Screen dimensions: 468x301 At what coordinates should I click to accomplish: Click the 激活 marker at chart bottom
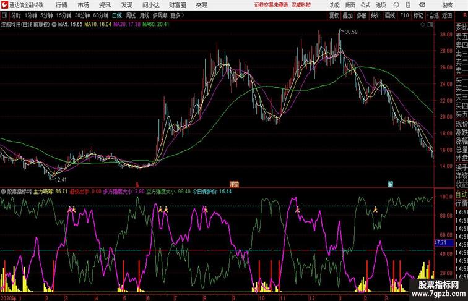(234, 184)
